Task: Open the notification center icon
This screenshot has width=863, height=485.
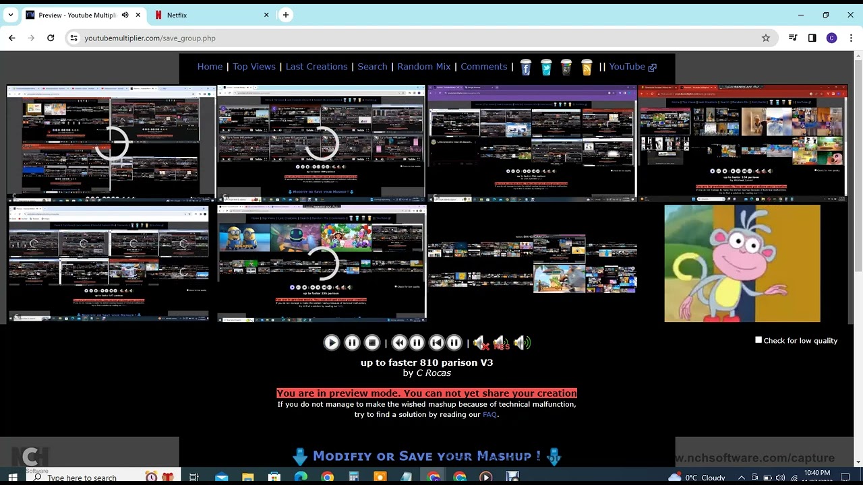Action: point(845,478)
